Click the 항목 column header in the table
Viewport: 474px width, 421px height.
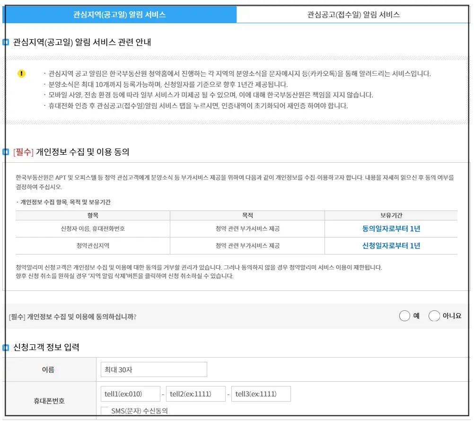(93, 215)
